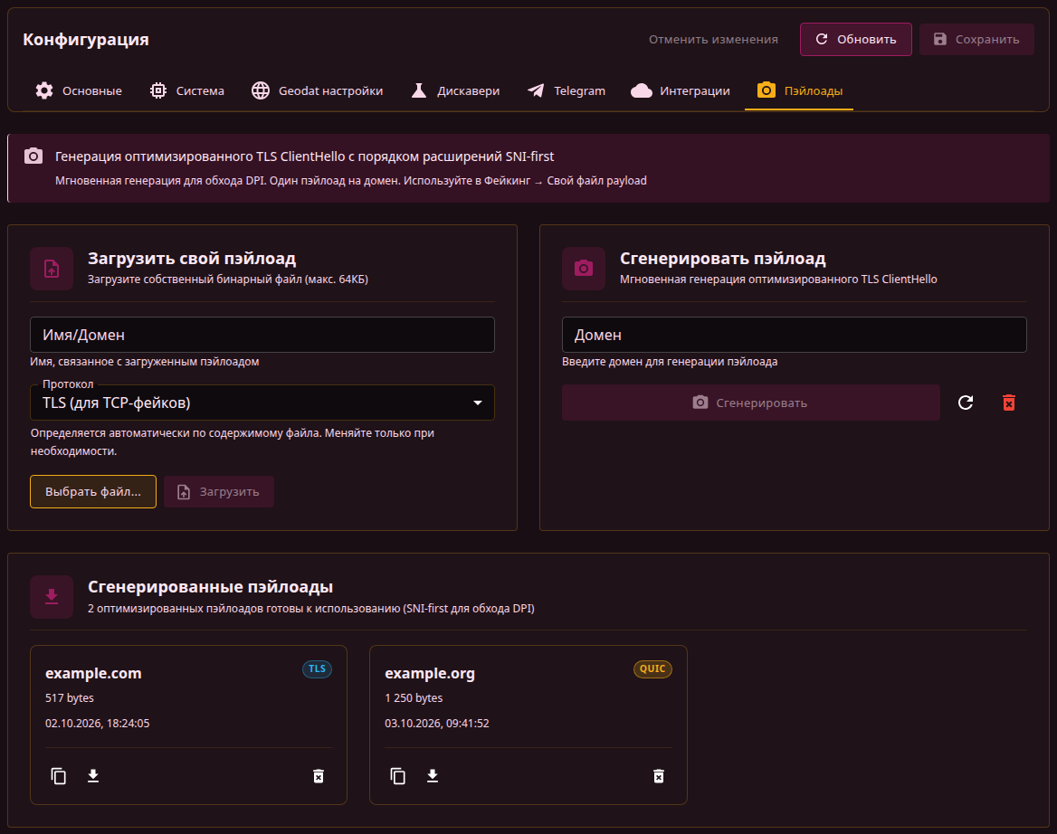Click the circular refresh icon beside Сгенерировать
The height and width of the screenshot is (834, 1057).
pyautogui.click(x=966, y=403)
